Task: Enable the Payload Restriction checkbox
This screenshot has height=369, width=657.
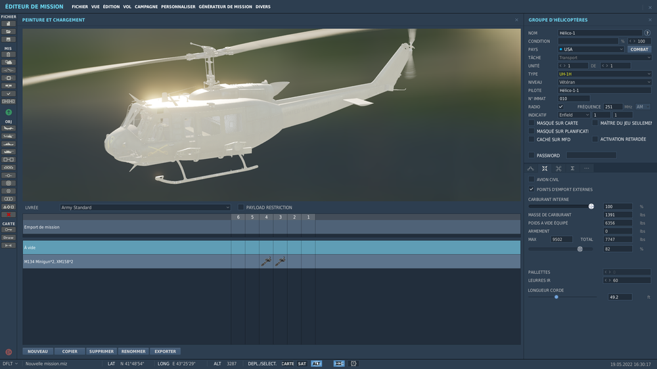Action: [241, 207]
